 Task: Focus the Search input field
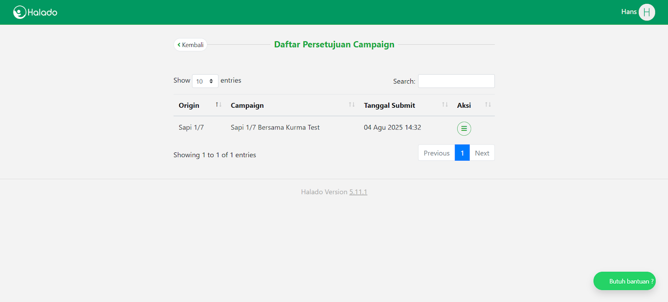(456, 81)
